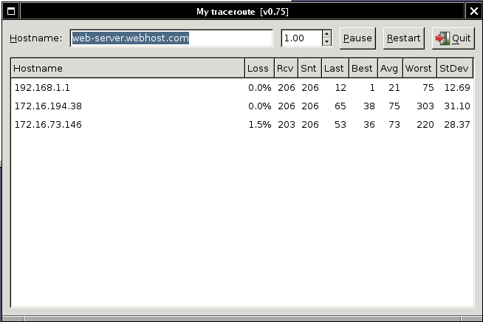This screenshot has width=483, height=322.
Task: Decrease interval with the down spinner arrow
Action: [x=326, y=42]
